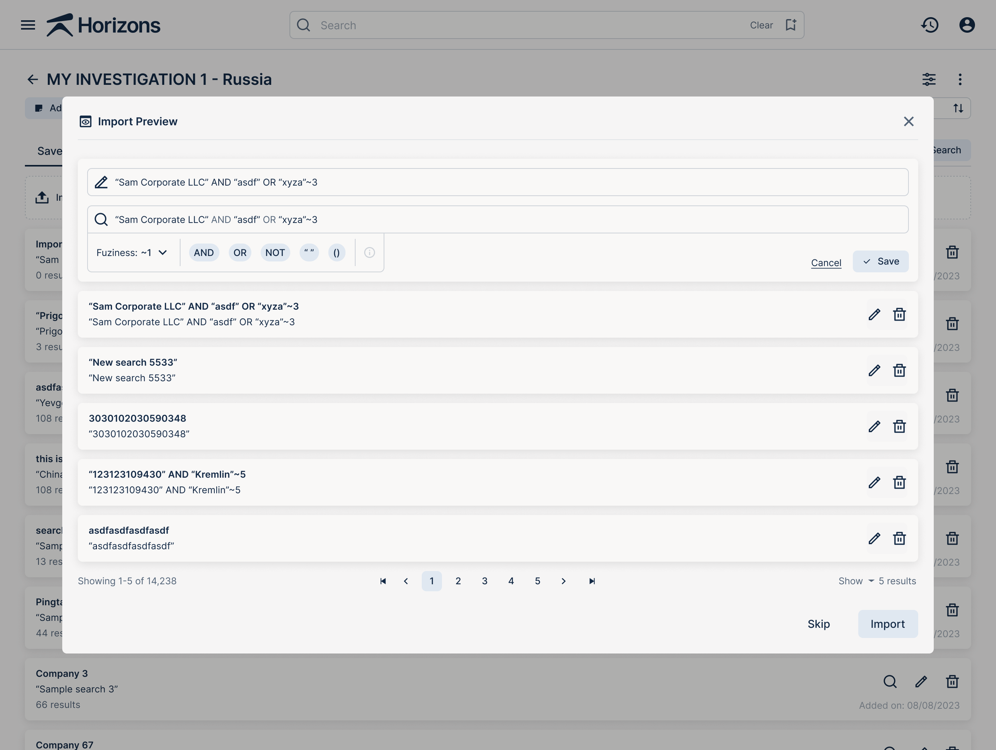Image resolution: width=996 pixels, height=750 pixels.
Task: Delete the asdfasdfasdfasdf search entry
Action: (x=899, y=539)
